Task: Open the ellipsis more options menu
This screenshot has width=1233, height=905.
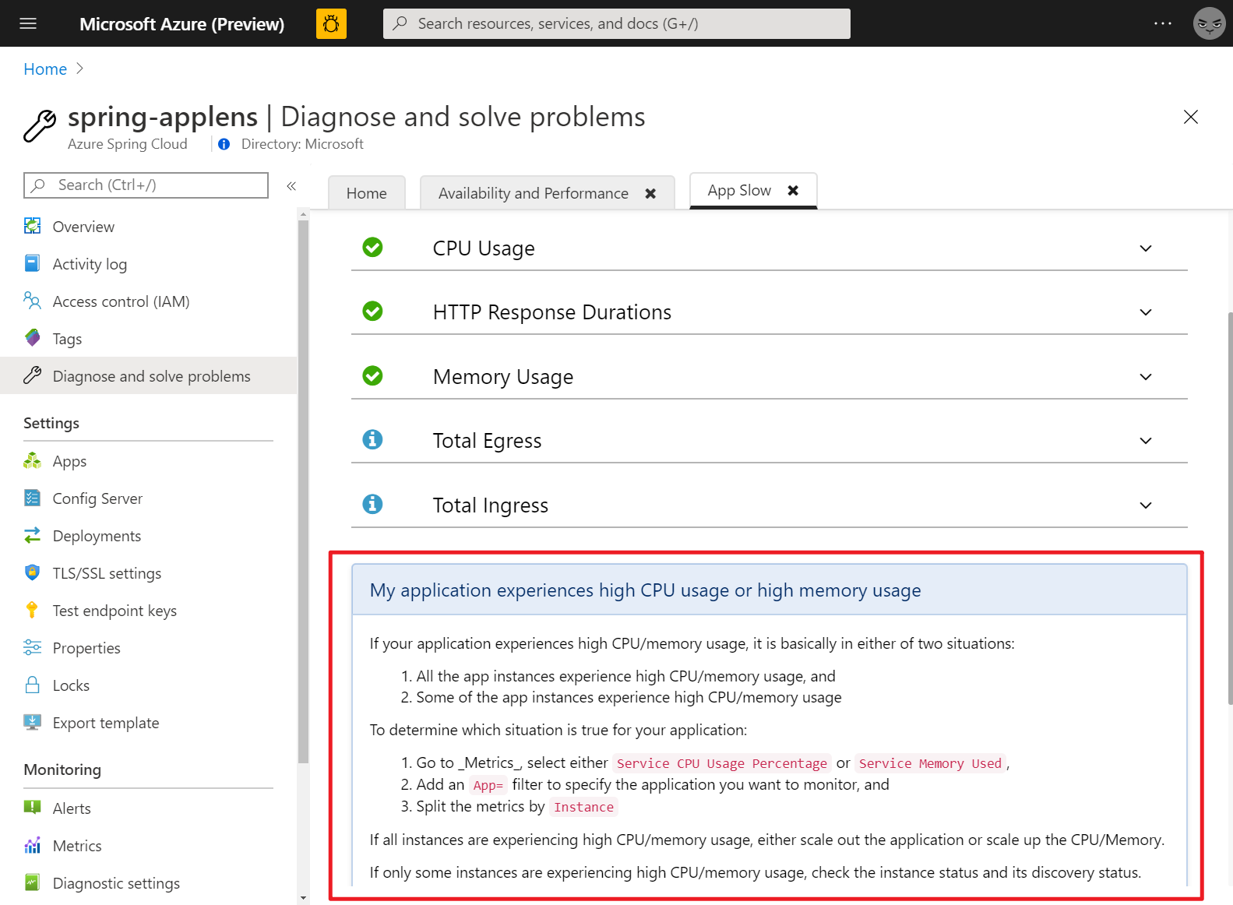Action: pyautogui.click(x=1163, y=23)
